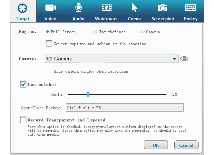The height and width of the screenshot is (155, 214).
Task: Confirm settings with the OK button
Action: (156, 145)
